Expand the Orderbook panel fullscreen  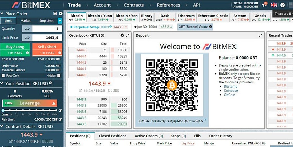(127, 35)
